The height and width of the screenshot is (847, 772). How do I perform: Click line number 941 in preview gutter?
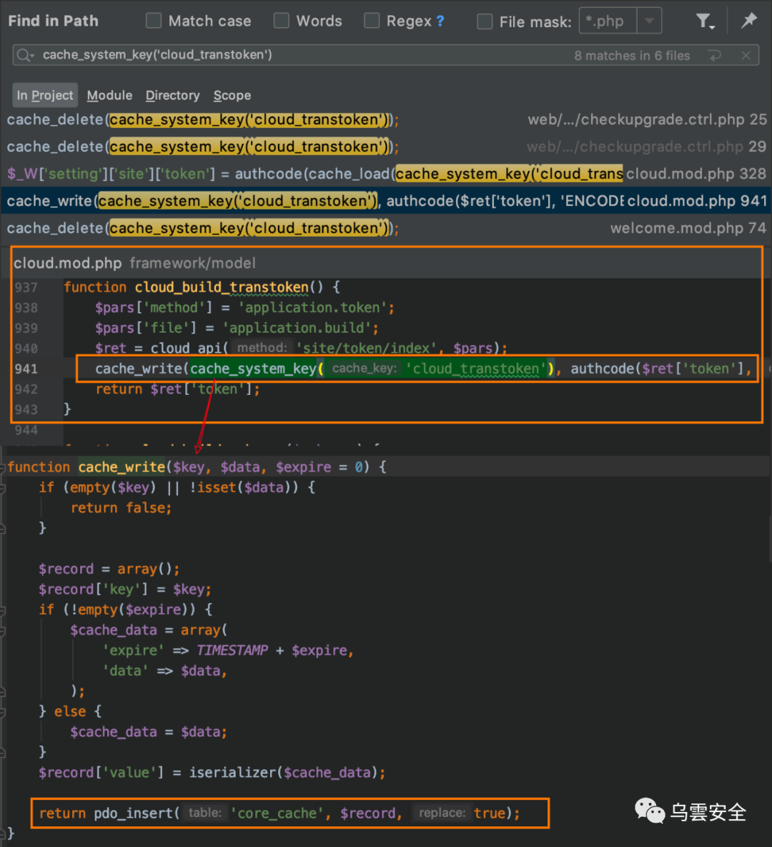point(26,369)
